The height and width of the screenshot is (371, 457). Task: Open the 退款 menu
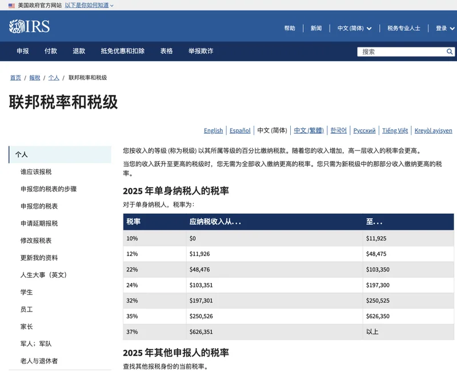point(79,51)
